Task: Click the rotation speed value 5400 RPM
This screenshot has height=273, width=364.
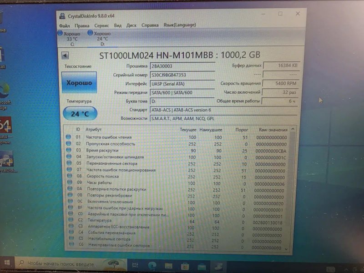Action: click(280, 83)
